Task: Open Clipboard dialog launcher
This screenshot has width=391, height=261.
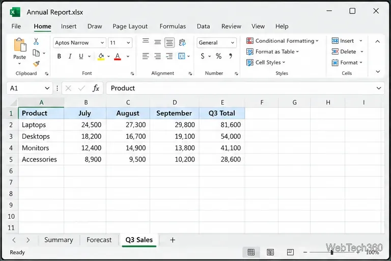Action: pos(47,74)
